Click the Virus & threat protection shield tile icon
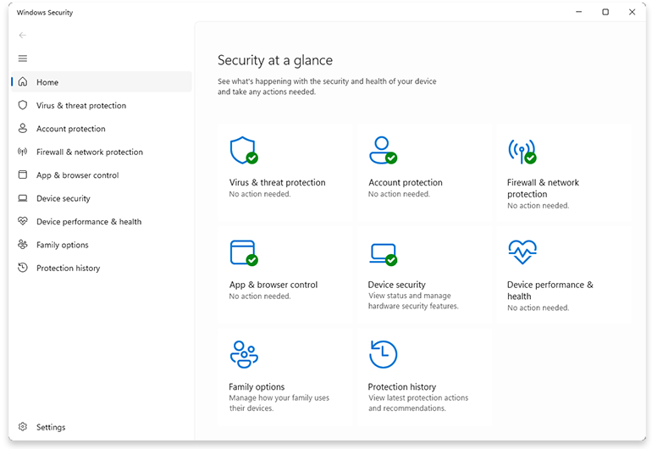 (x=243, y=151)
